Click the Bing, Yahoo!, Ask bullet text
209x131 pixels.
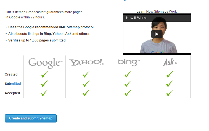click(49, 34)
